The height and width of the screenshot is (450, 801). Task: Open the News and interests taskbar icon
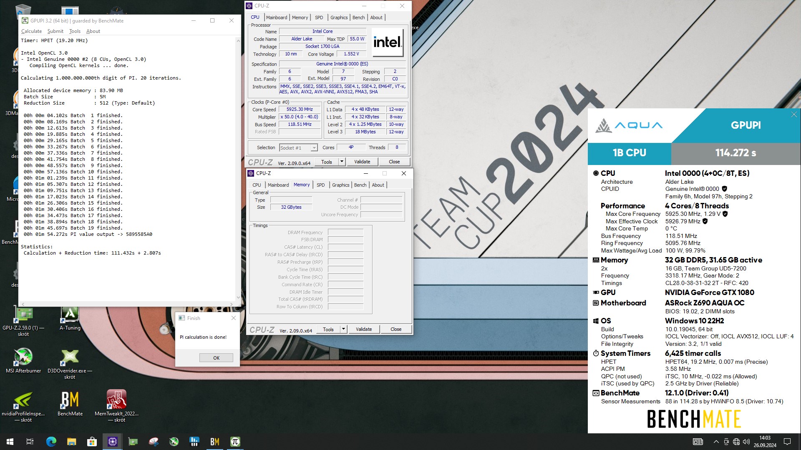coord(698,442)
